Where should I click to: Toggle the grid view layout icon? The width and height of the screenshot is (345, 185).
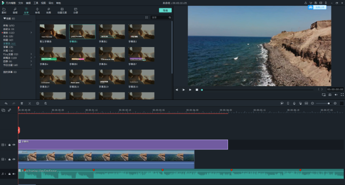147,17
